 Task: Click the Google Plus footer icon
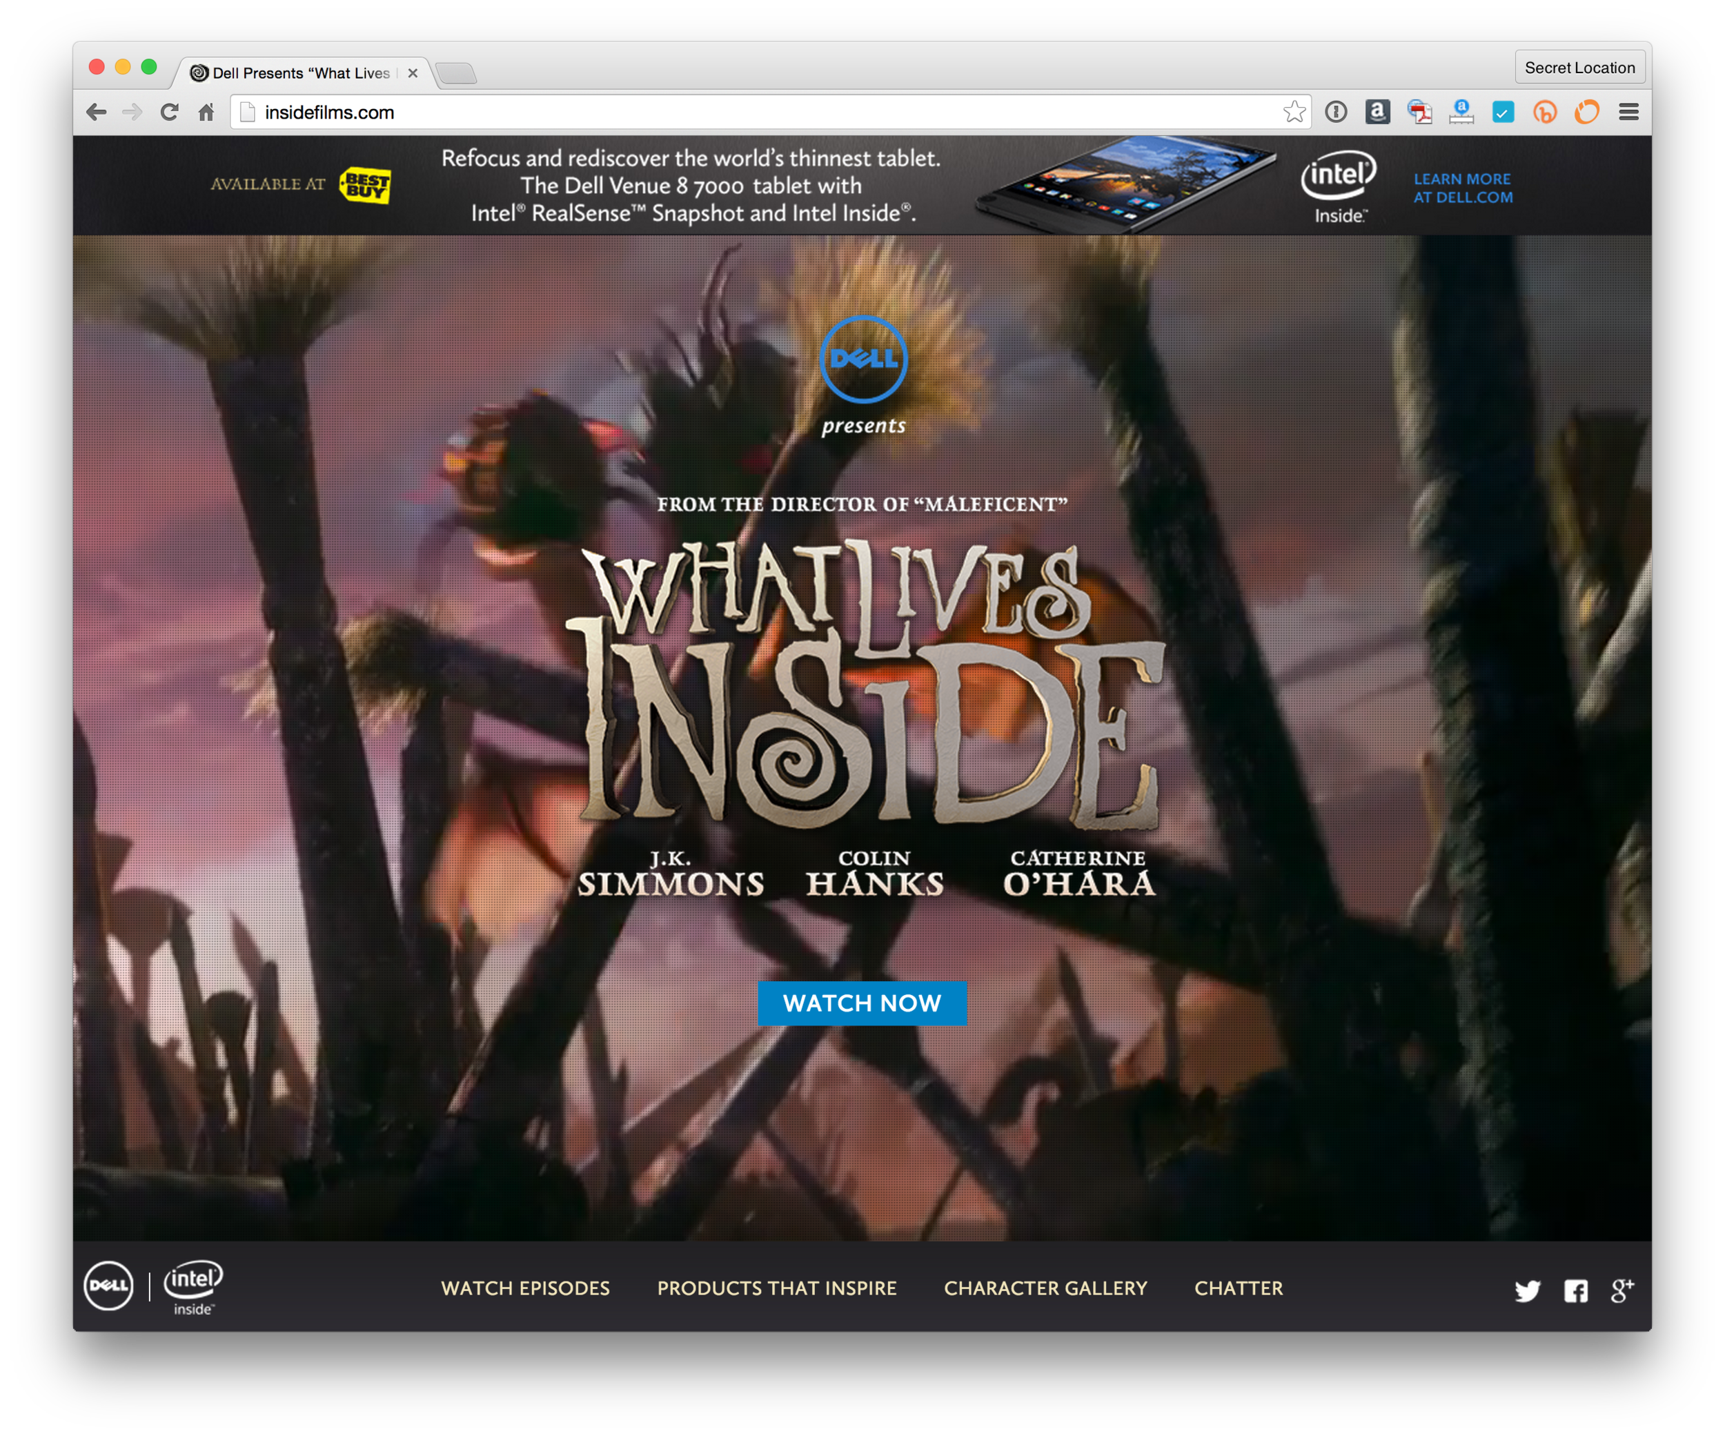[x=1622, y=1290]
